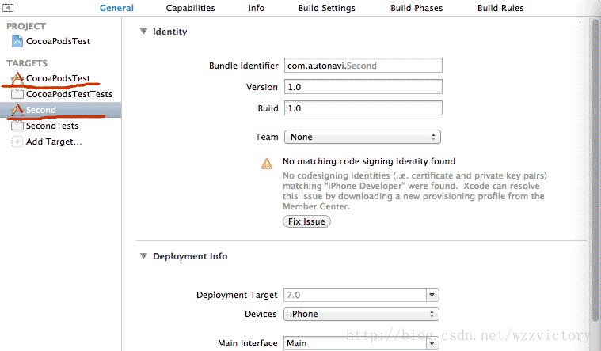Image resolution: width=601 pixels, height=351 pixels.
Task: Click the Bundle Identifier text field
Action: tap(362, 66)
